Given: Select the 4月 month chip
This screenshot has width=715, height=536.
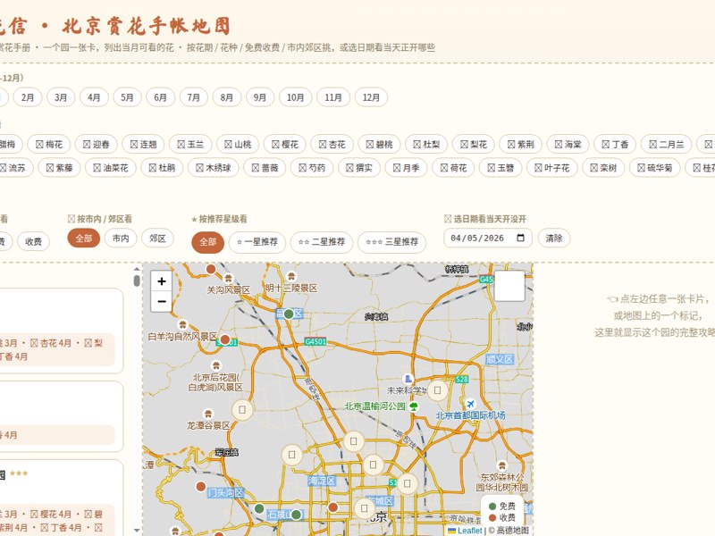Looking at the screenshot, I should [x=94, y=97].
